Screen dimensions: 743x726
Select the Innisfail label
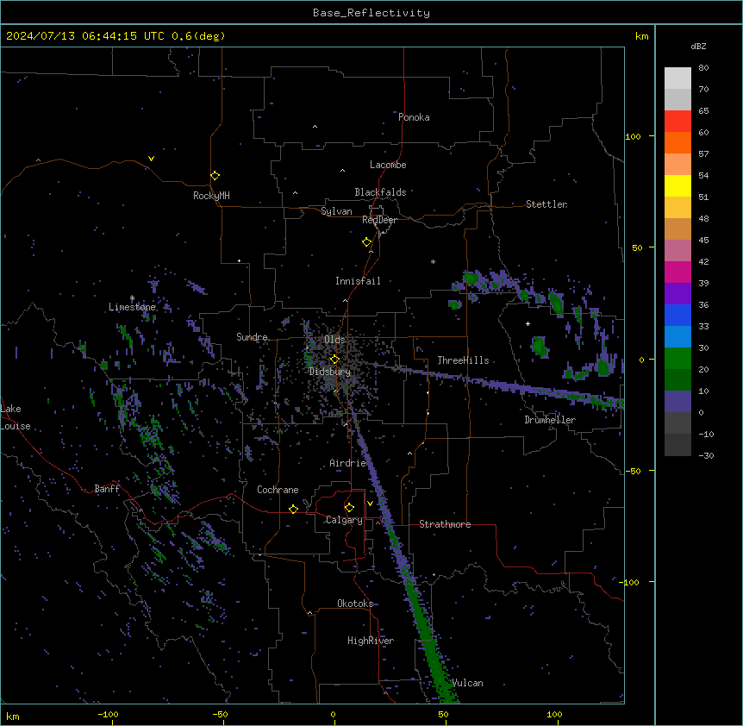click(x=358, y=281)
